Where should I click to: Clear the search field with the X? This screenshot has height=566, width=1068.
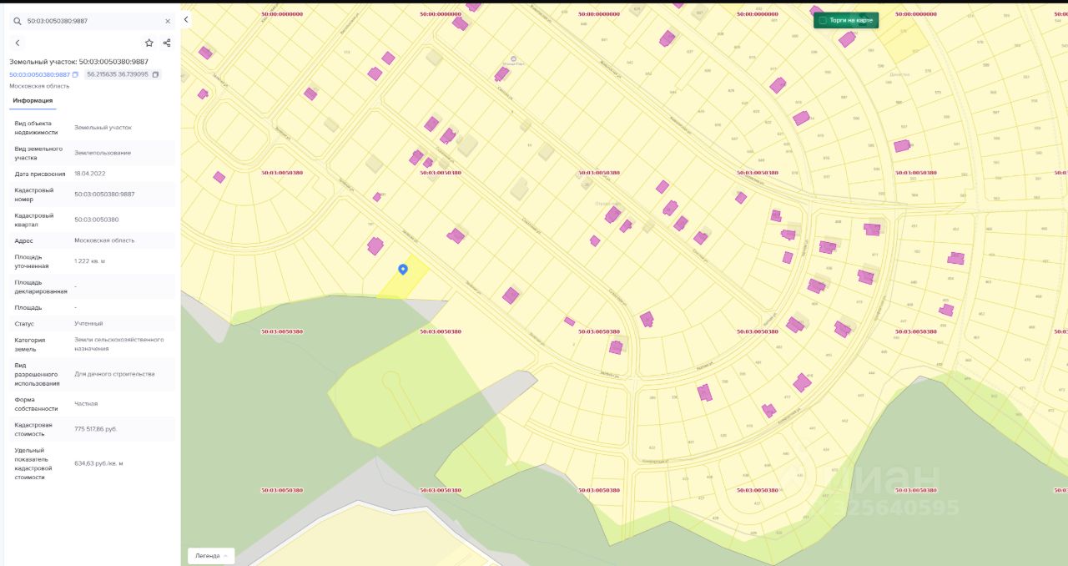168,21
